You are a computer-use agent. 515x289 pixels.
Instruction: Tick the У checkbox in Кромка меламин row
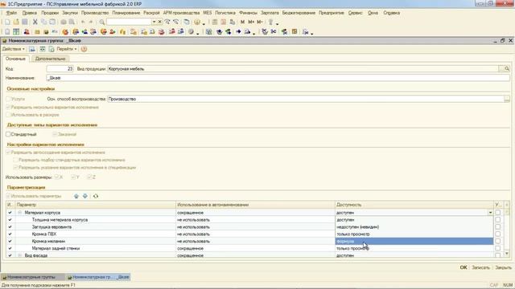(498, 241)
